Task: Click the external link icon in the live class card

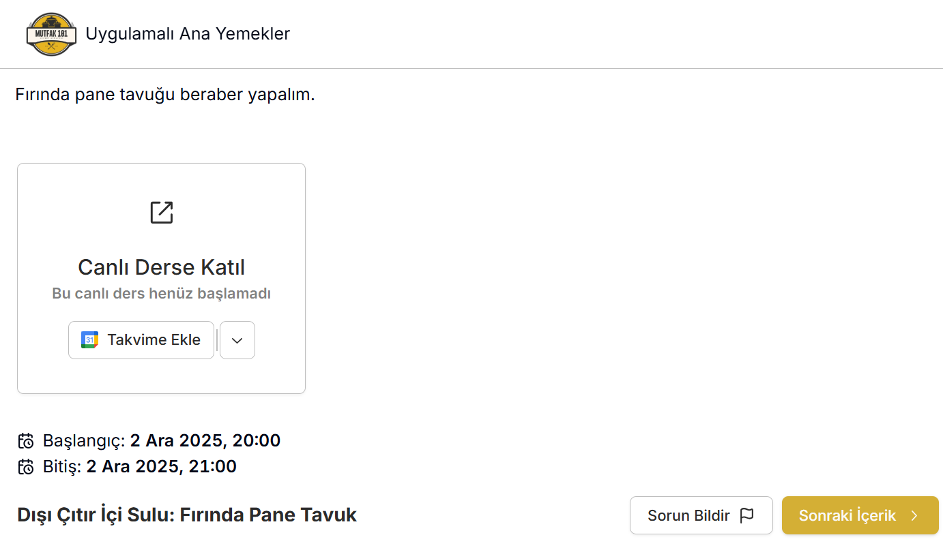Action: click(x=162, y=212)
